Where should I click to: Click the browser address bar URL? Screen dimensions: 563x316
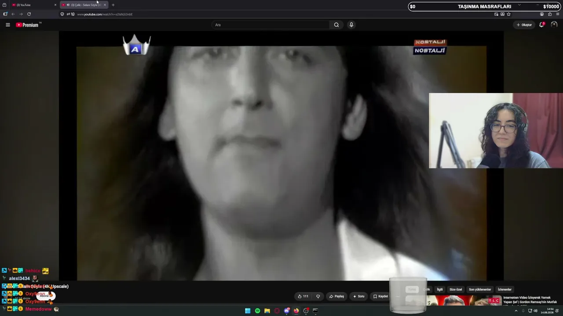(105, 14)
